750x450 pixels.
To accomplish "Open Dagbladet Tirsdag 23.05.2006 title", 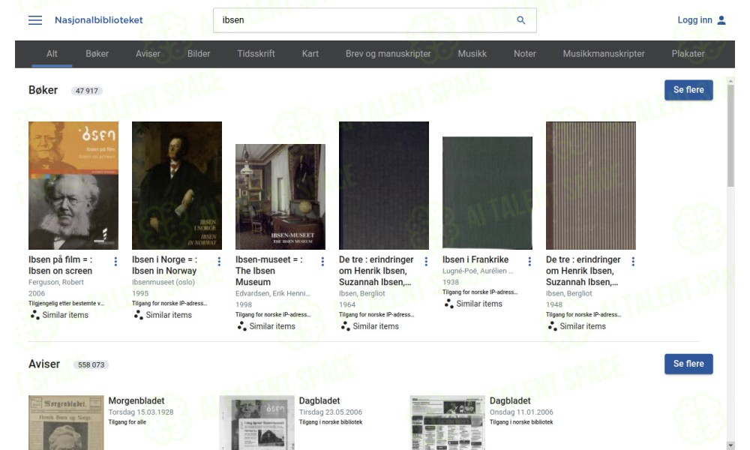I will pyautogui.click(x=319, y=400).
